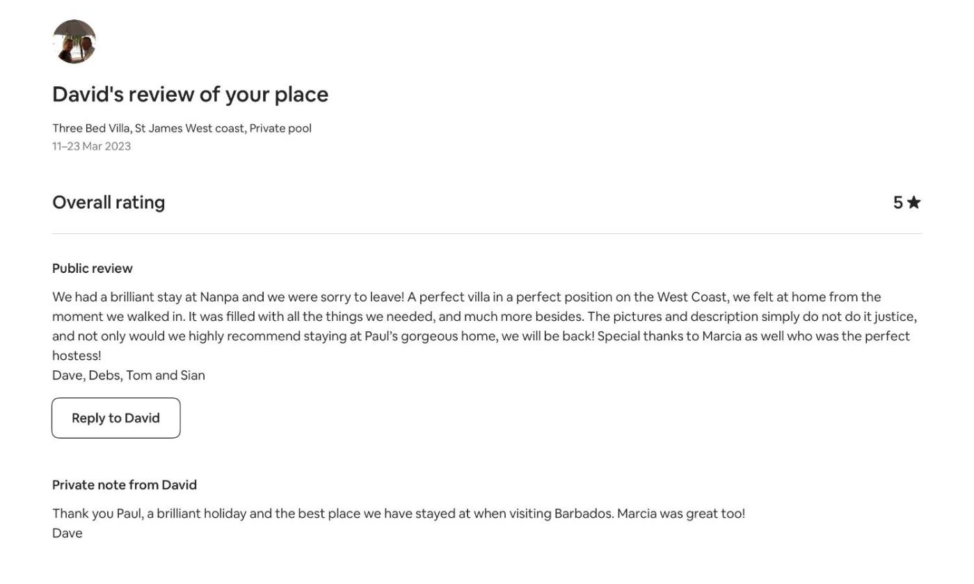
Task: Click the Private note from David heading
Action: 124,485
